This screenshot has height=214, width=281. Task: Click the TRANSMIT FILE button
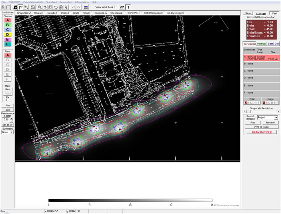point(262,132)
